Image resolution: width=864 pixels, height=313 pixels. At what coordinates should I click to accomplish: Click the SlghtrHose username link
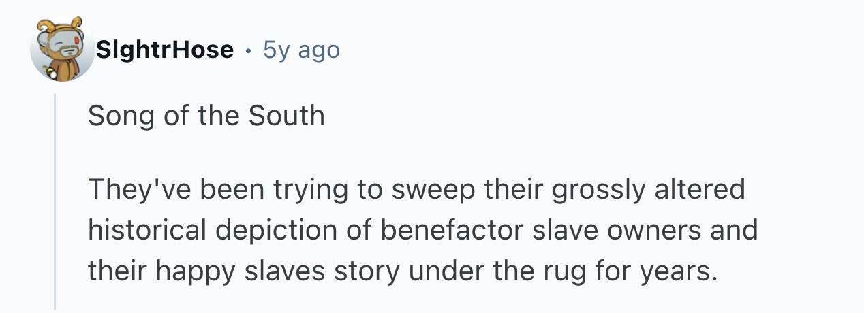click(x=165, y=50)
